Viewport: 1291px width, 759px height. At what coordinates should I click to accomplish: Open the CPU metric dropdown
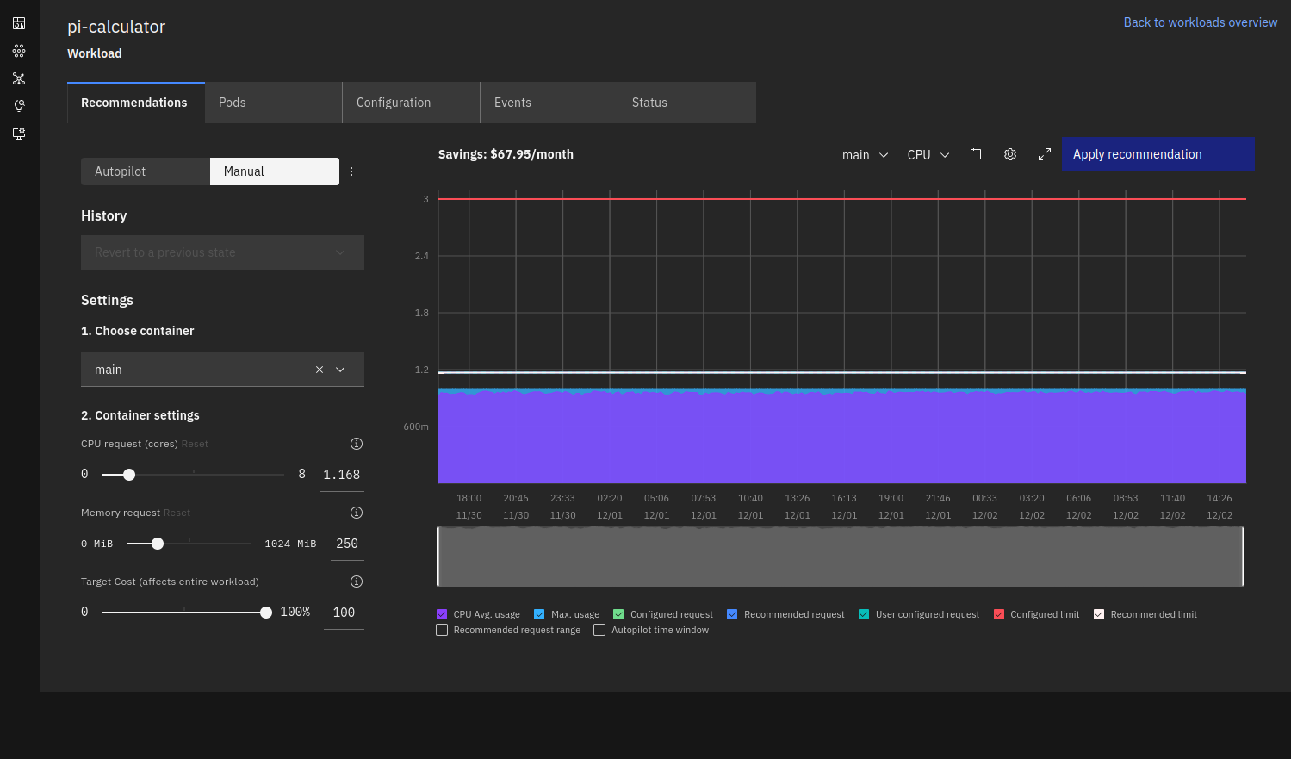(x=928, y=155)
